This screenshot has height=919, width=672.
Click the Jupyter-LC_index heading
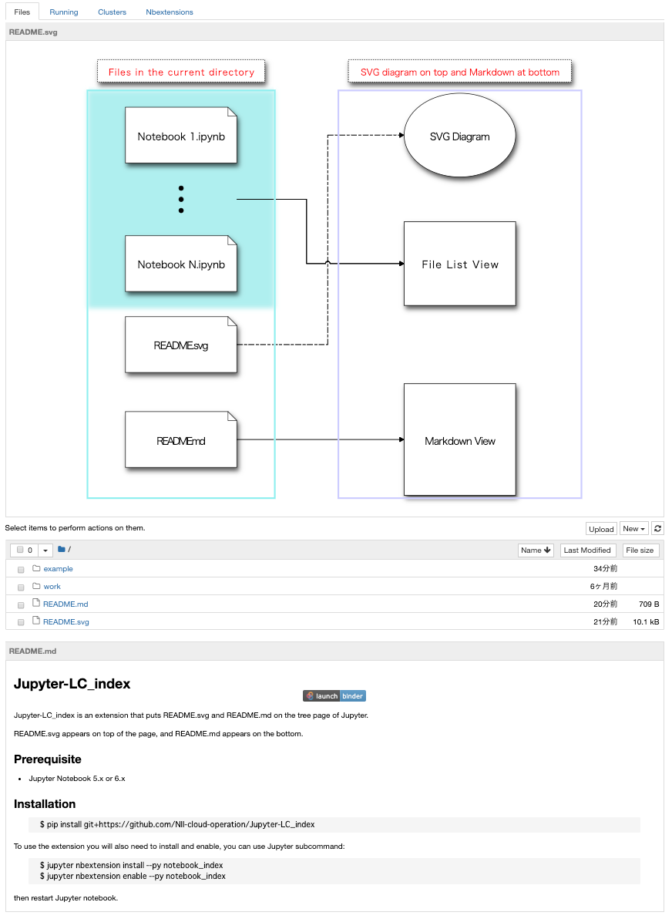(72, 684)
